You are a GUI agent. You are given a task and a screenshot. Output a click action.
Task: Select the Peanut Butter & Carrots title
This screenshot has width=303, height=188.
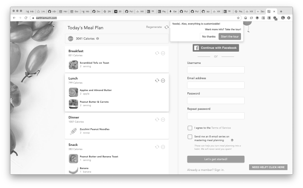(94, 102)
